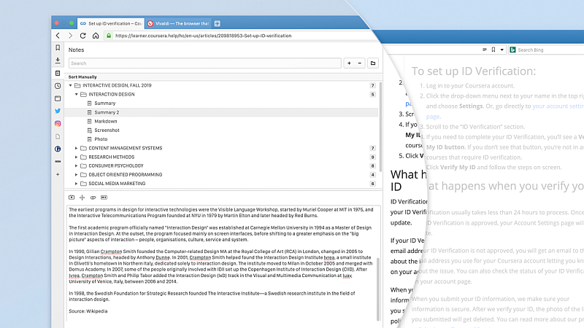
Task: Click the Notes panel heading
Action: tap(77, 50)
